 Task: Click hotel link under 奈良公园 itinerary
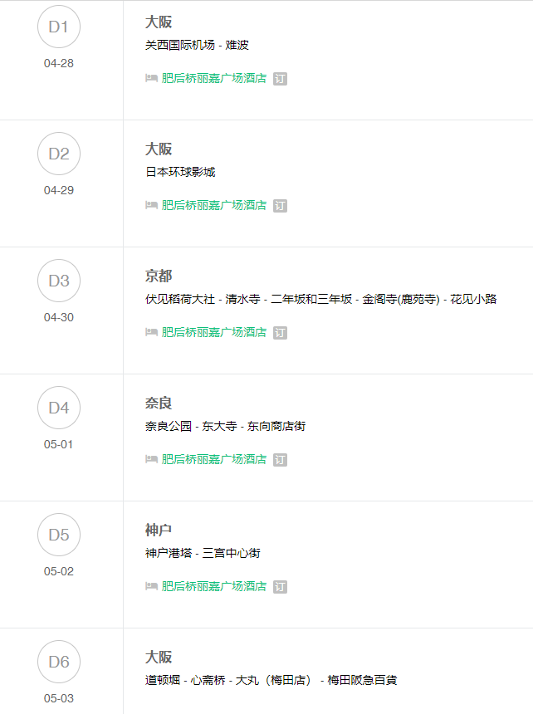pyautogui.click(x=214, y=460)
